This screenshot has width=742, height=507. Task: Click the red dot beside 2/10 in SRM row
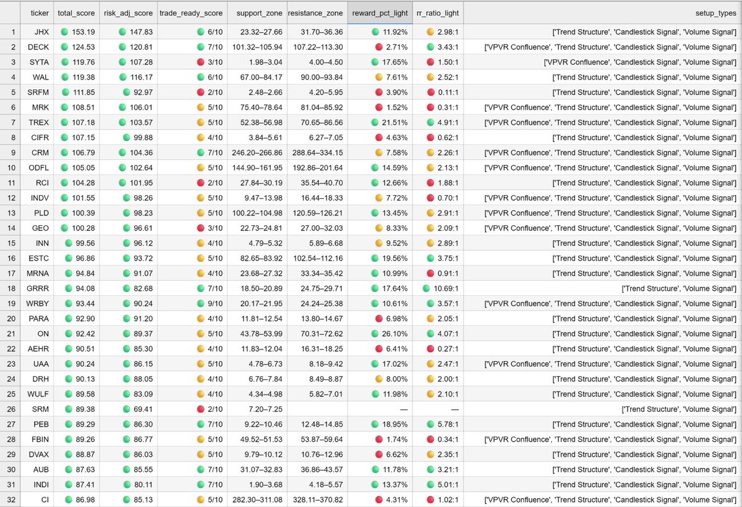[x=200, y=409]
